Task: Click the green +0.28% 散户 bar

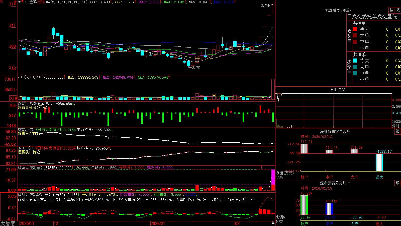Action: [304, 205]
